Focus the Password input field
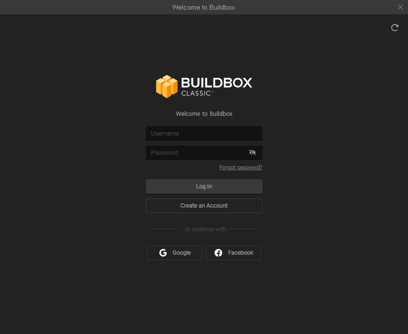 204,153
